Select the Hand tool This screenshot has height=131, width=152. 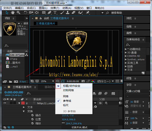tap(13, 13)
